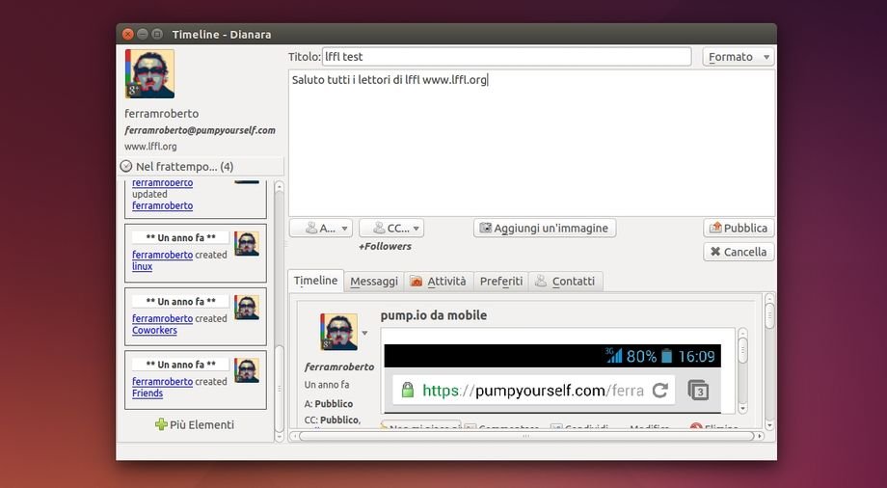Click the post author avatar in the timeline
The width and height of the screenshot is (887, 488).
(x=338, y=332)
